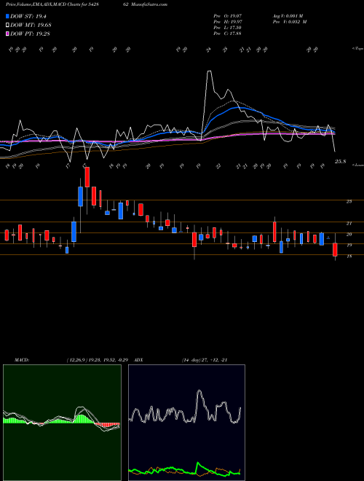
Task: Click the 'Avg V: 0.001 M' volume text
Action: (288, 16)
